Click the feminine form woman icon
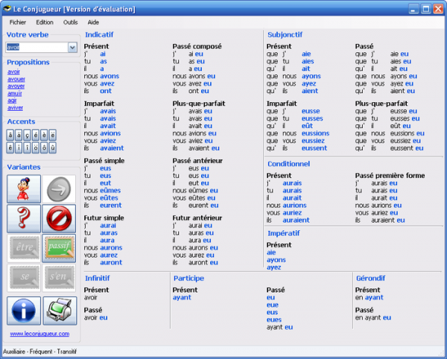 (23, 189)
